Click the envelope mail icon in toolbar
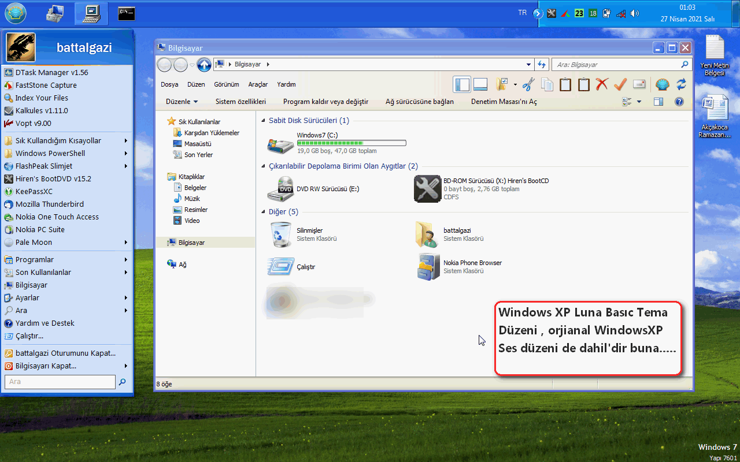This screenshot has width=740, height=462. 639,84
